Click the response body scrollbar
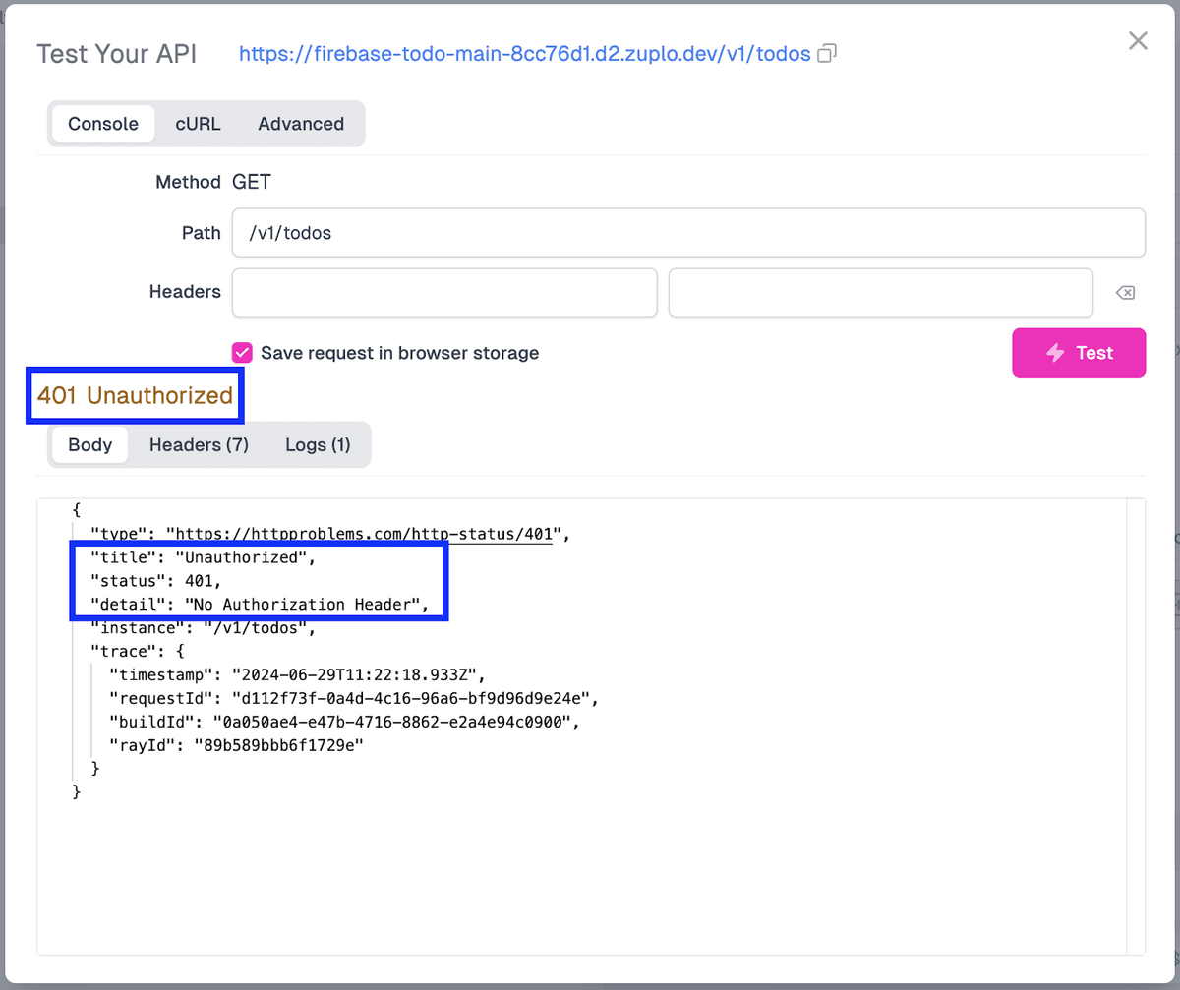The image size is (1180, 990). click(1136, 726)
